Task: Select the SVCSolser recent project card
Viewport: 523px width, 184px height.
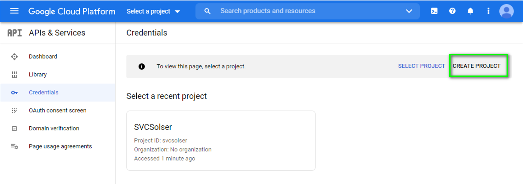Action: pyautogui.click(x=220, y=140)
